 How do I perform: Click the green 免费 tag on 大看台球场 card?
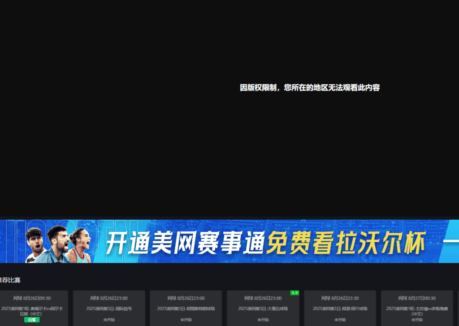pyautogui.click(x=294, y=293)
